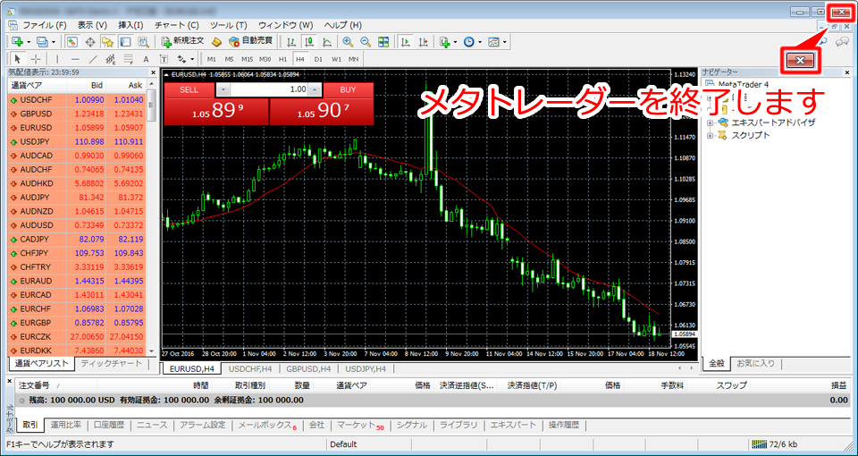This screenshot has height=456, width=858.
Task: Open the チャート (C) menu
Action: point(177,25)
